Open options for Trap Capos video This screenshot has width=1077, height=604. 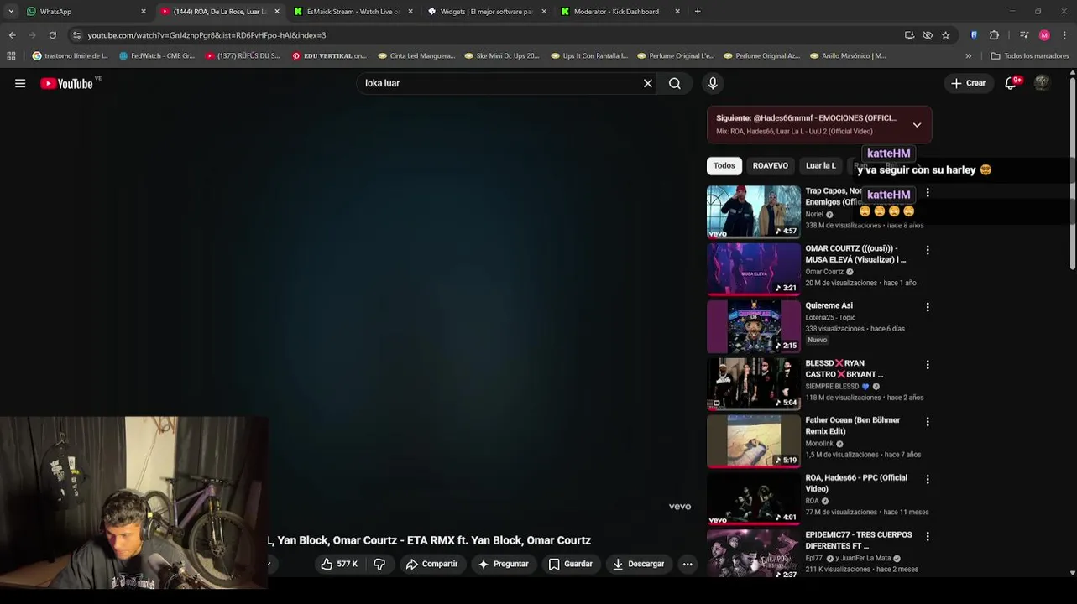(x=928, y=193)
